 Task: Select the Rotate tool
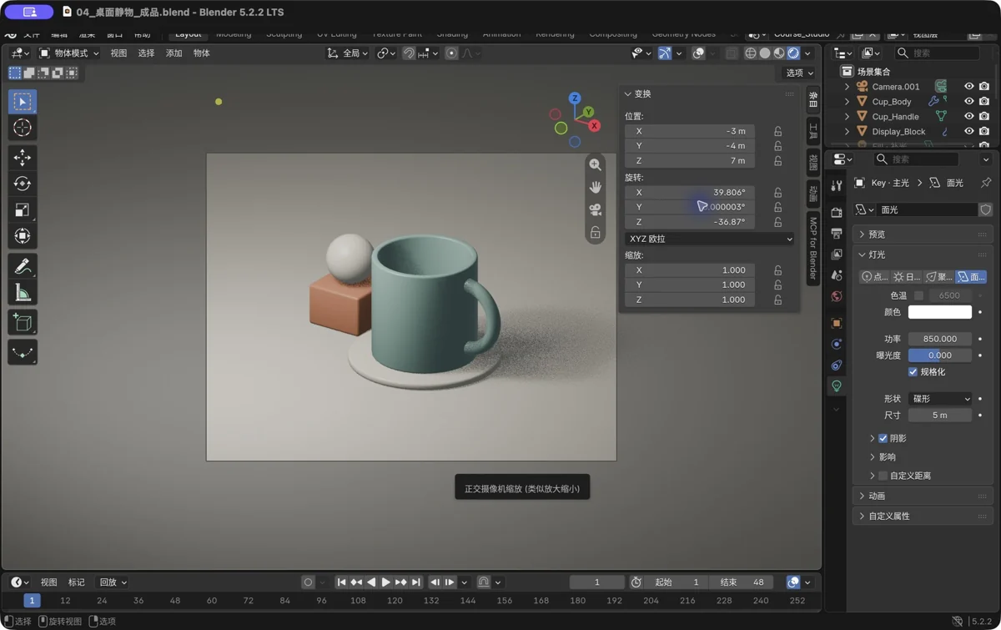coord(23,184)
